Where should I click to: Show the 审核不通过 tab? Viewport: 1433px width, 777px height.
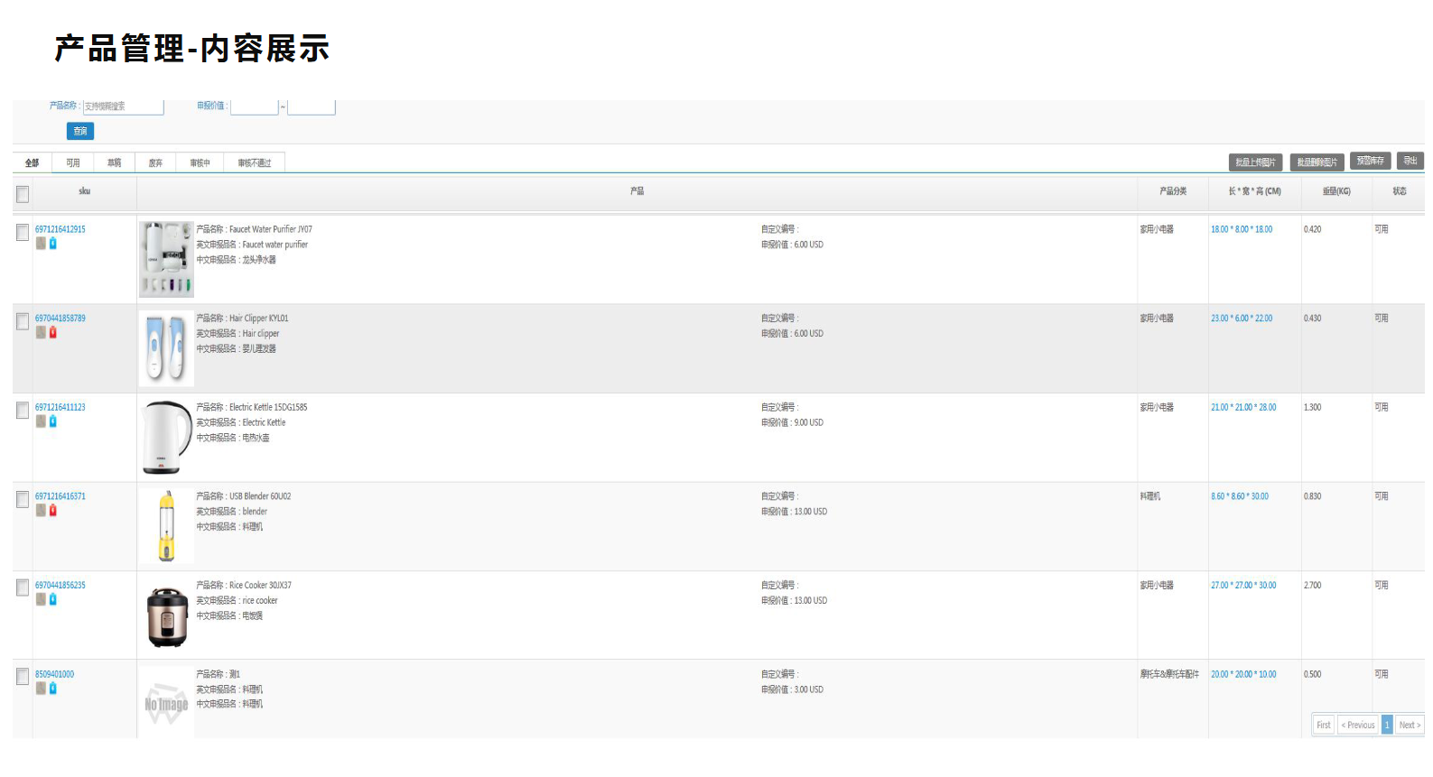point(255,162)
